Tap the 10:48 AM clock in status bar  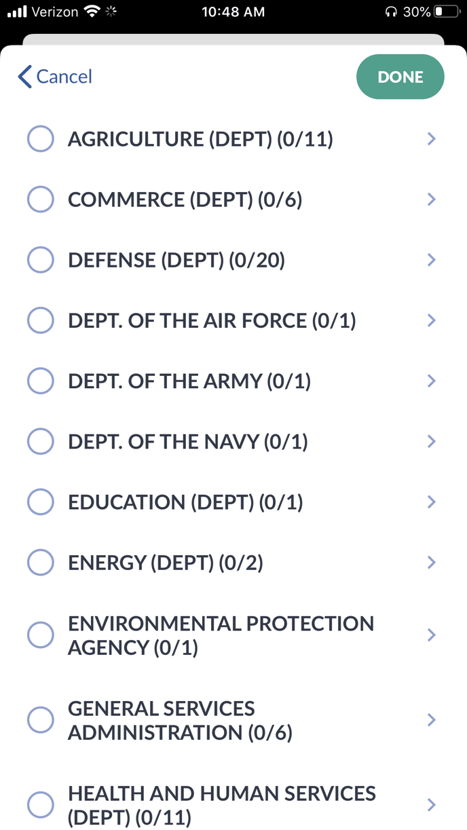(233, 12)
